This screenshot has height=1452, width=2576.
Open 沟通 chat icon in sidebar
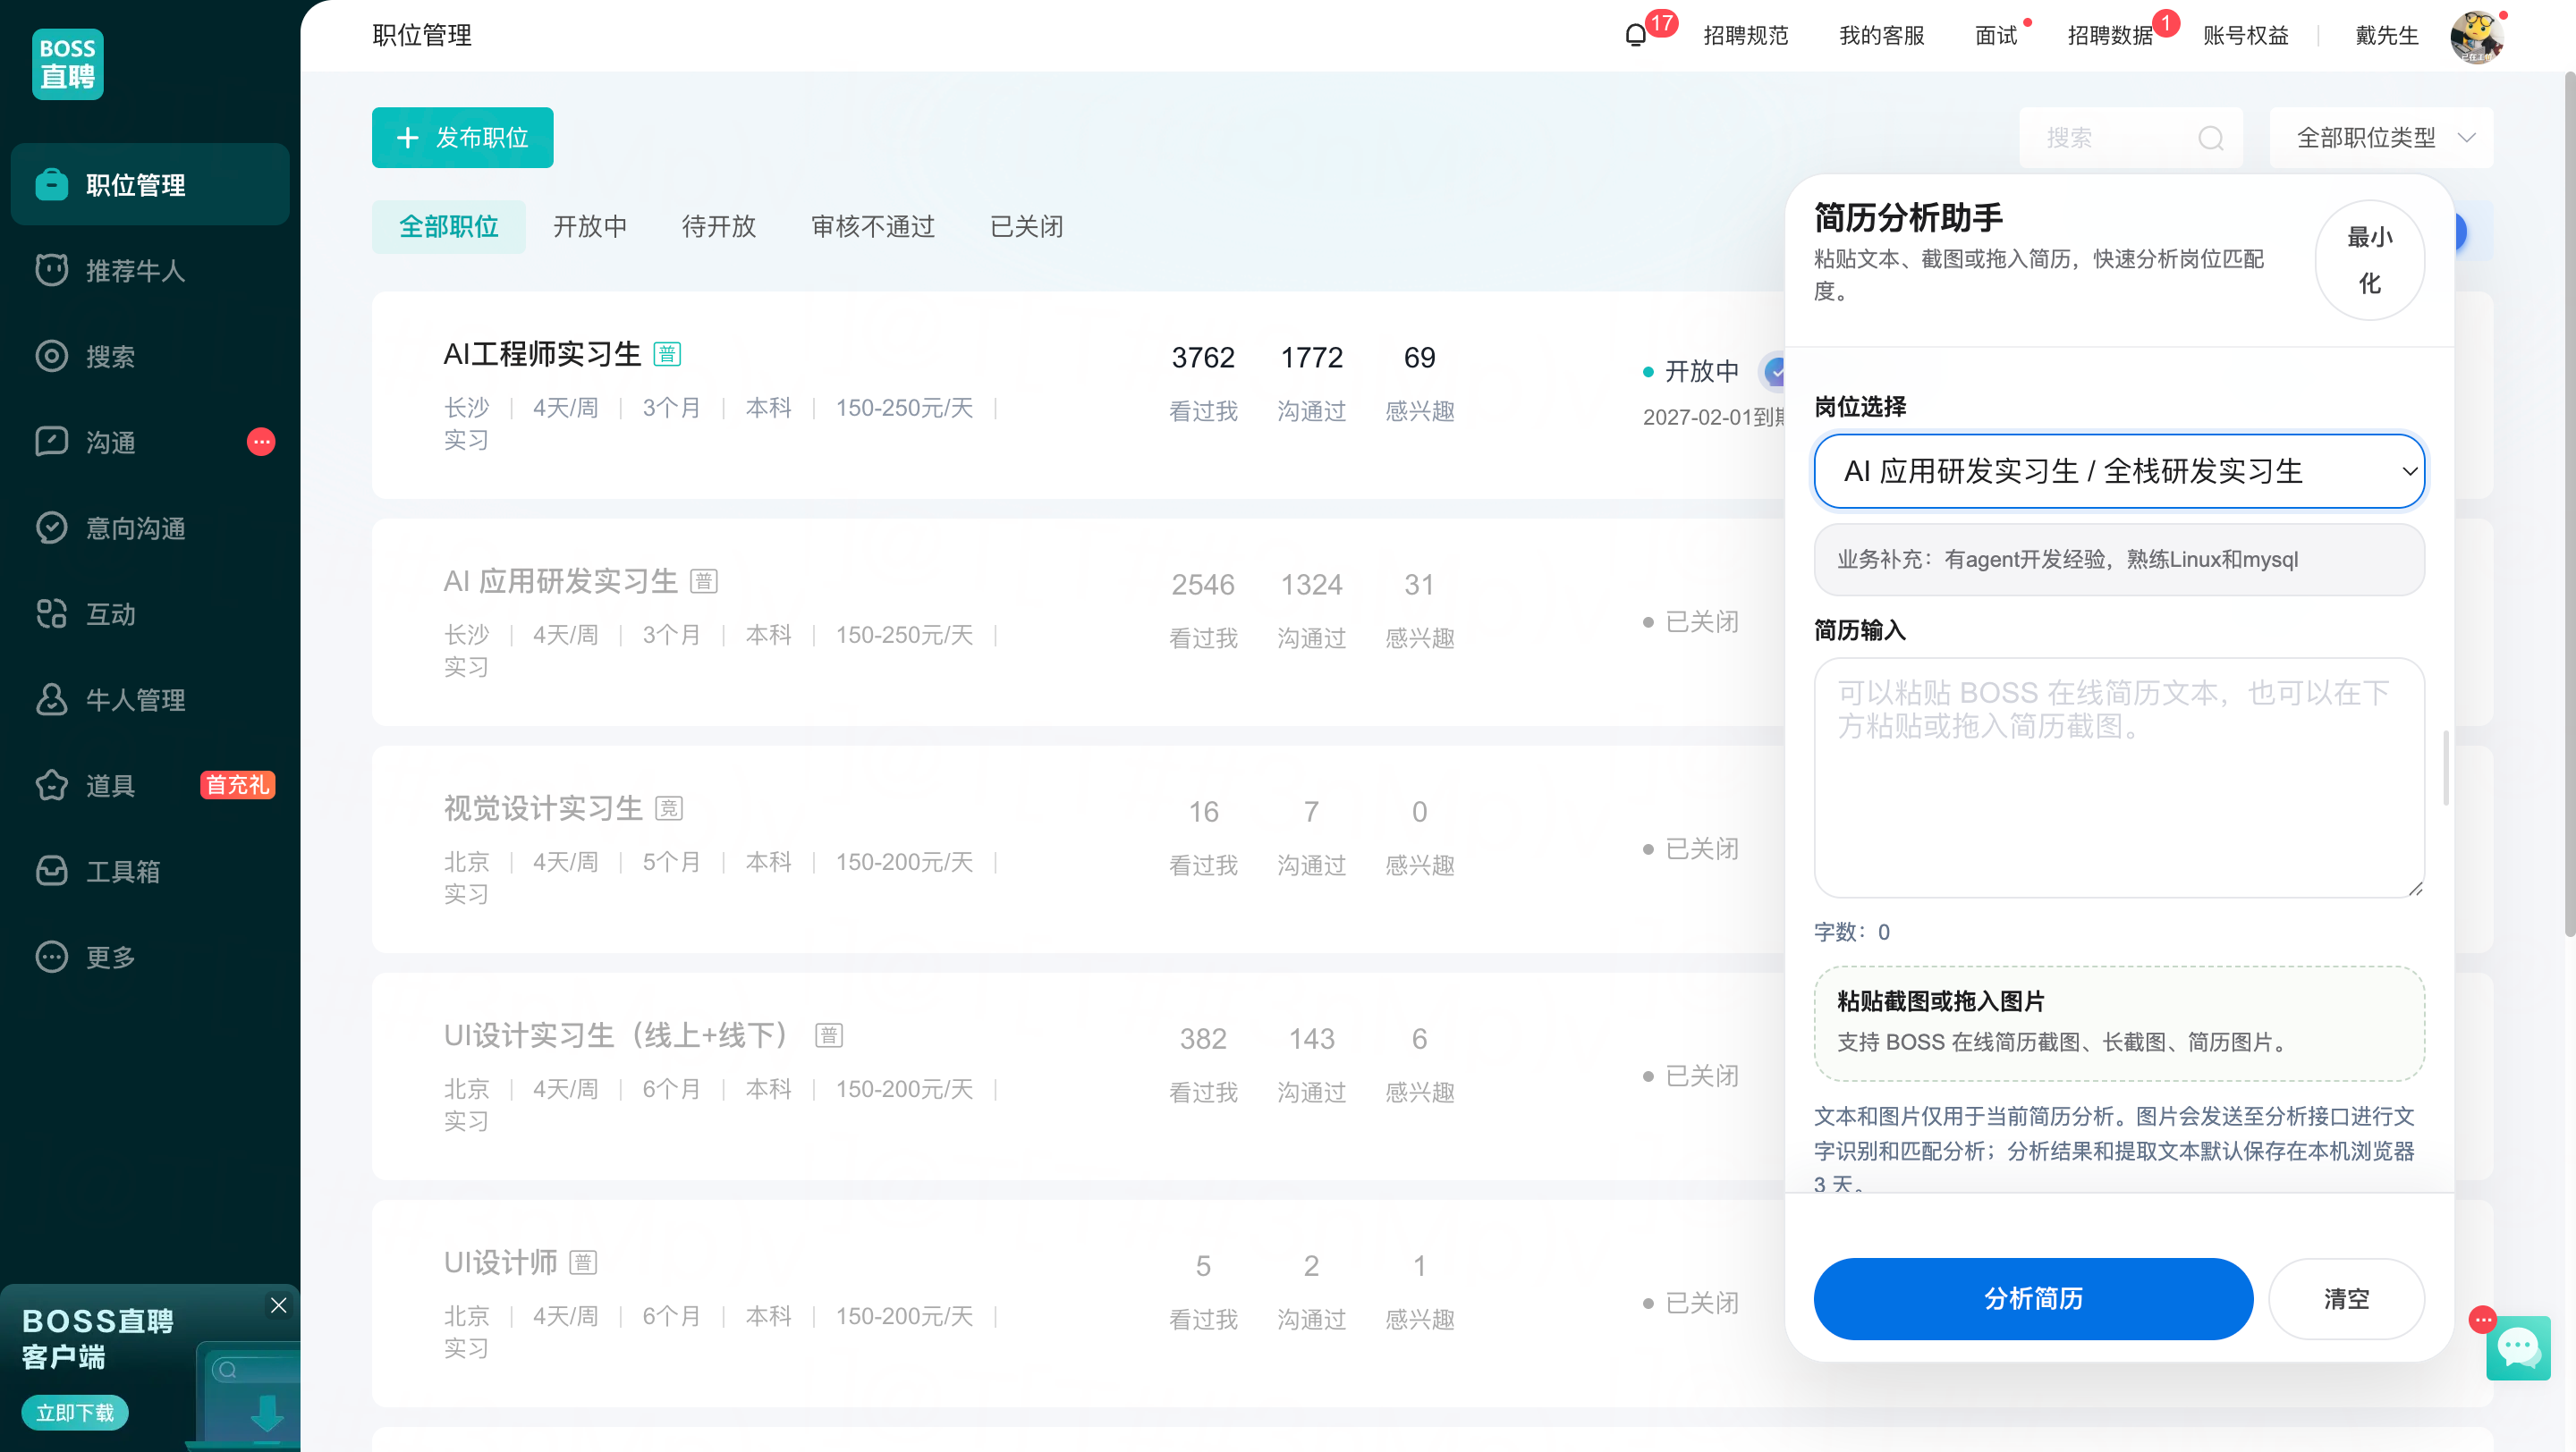pyautogui.click(x=51, y=442)
